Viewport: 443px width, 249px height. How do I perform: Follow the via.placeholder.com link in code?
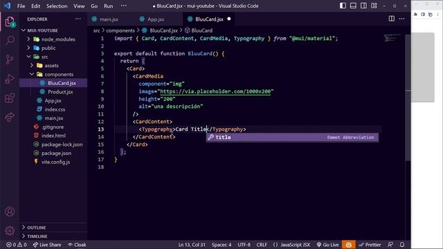point(215,91)
